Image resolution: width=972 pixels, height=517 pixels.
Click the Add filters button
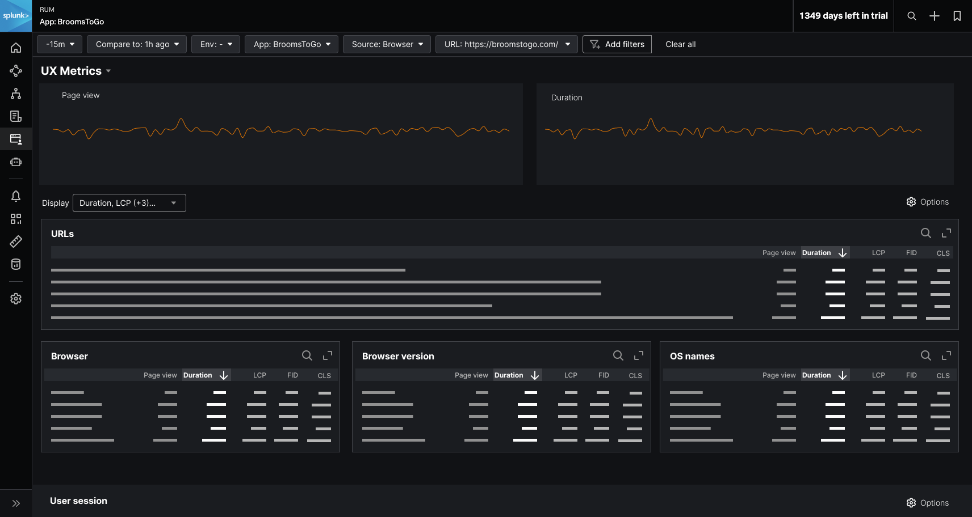point(617,44)
